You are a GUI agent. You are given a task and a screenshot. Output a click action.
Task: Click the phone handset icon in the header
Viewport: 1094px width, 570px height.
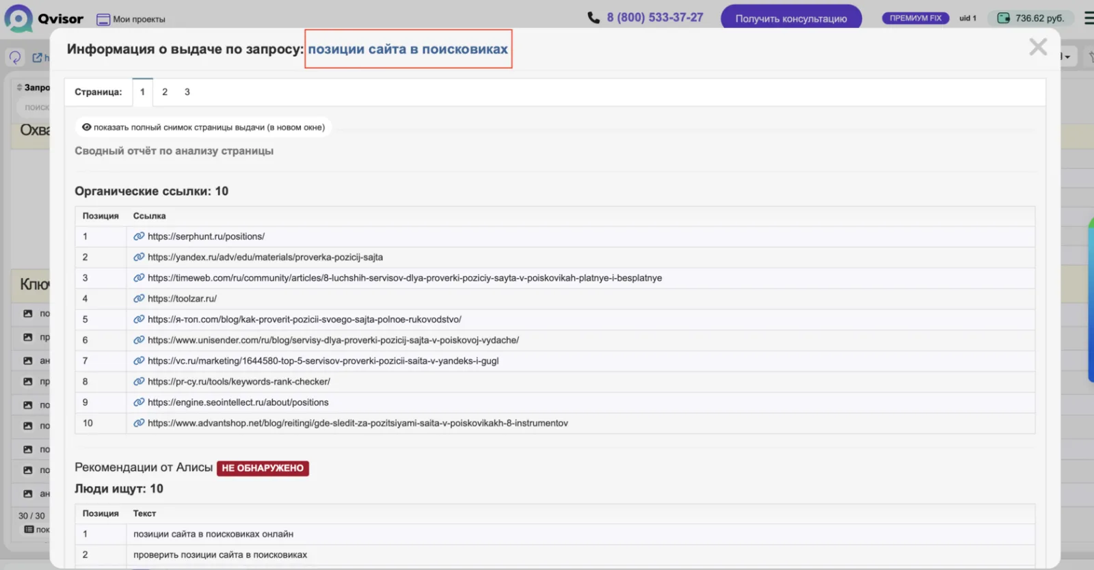coord(593,18)
